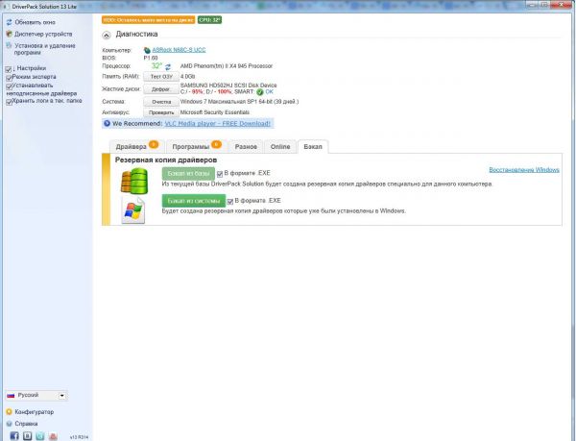Click the Диспетчер устройств link text
Image resolution: width=576 pixels, height=441 pixels.
[43, 34]
